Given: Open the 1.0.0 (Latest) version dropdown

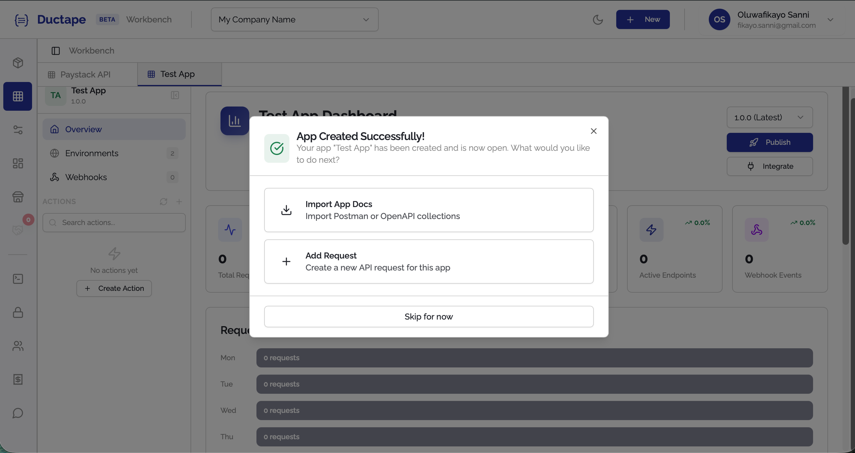Looking at the screenshot, I should point(769,117).
